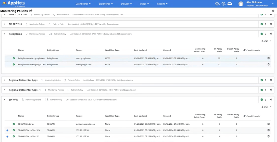Open the Dashboards menu

[83, 4]
